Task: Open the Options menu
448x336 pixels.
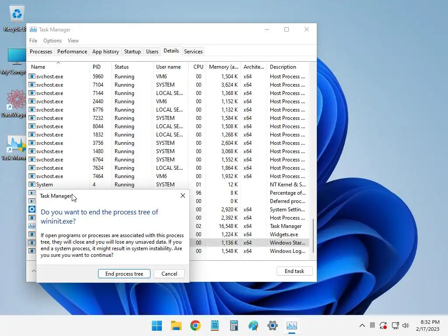Action: [x=52, y=41]
